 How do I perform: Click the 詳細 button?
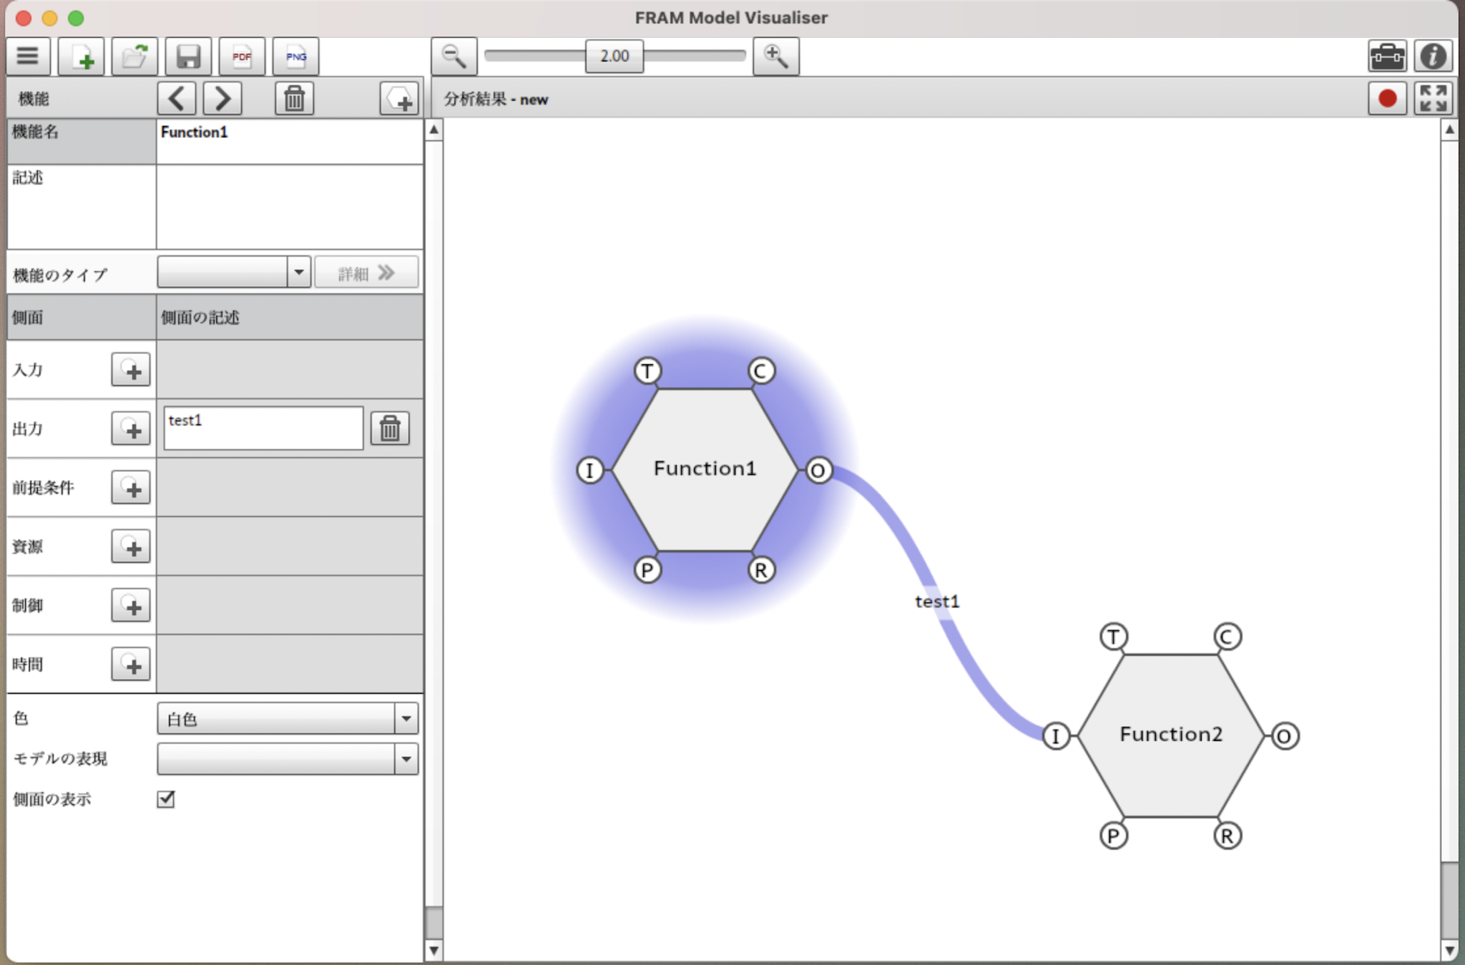coord(366,272)
